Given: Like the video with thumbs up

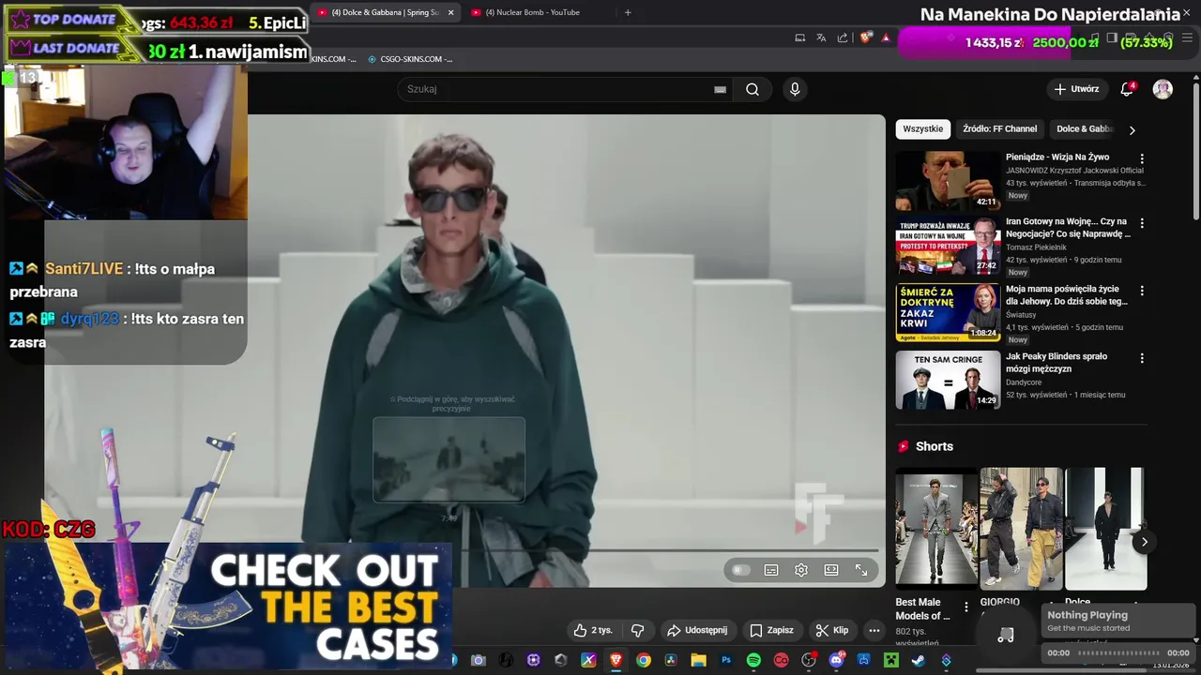Looking at the screenshot, I should (x=593, y=630).
